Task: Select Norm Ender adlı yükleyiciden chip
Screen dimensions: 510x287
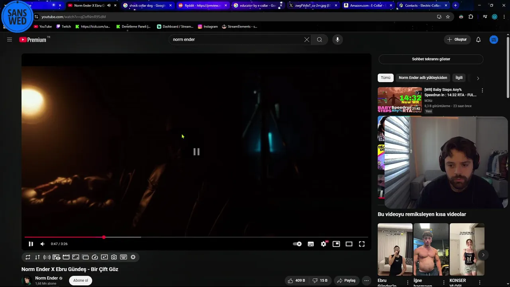Action: click(x=423, y=78)
